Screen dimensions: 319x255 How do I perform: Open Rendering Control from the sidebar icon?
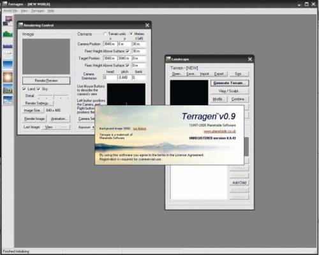[8, 21]
